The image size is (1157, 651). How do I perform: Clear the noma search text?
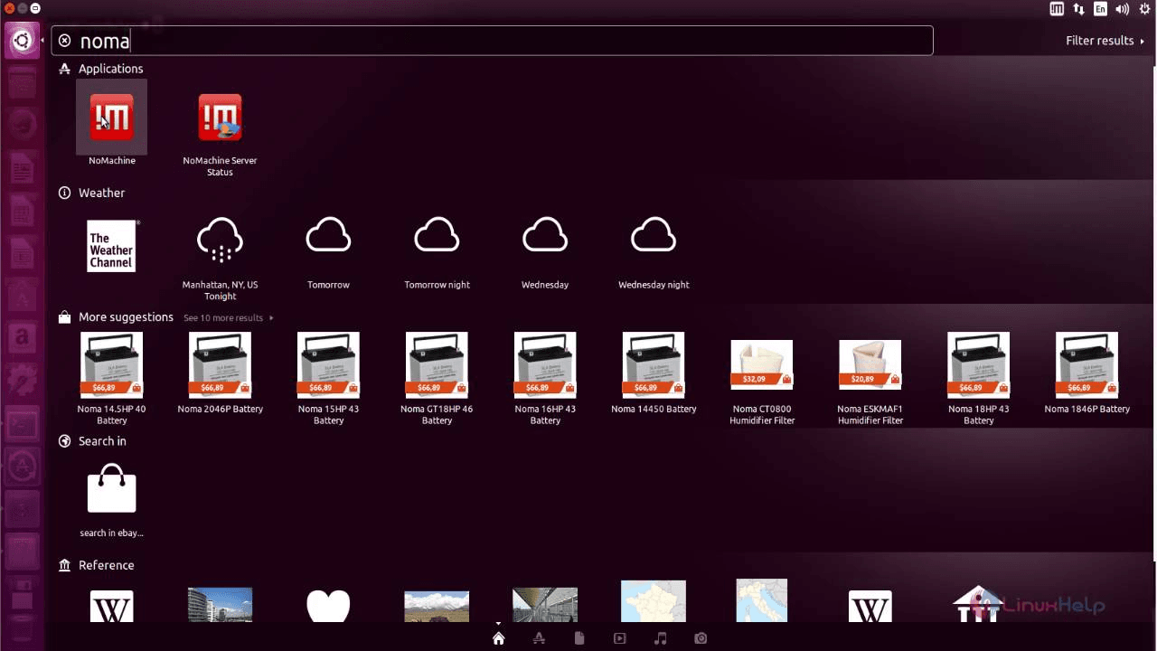65,41
